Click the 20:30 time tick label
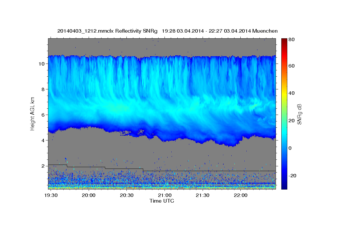341x227 pixels. [x=127, y=196]
